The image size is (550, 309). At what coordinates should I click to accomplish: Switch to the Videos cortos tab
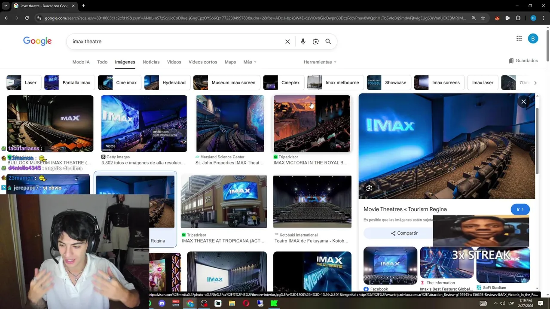[x=203, y=62]
